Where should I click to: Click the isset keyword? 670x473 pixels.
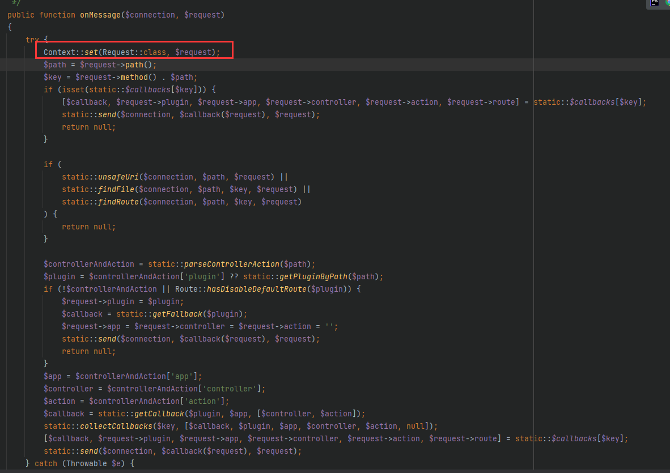coord(73,90)
